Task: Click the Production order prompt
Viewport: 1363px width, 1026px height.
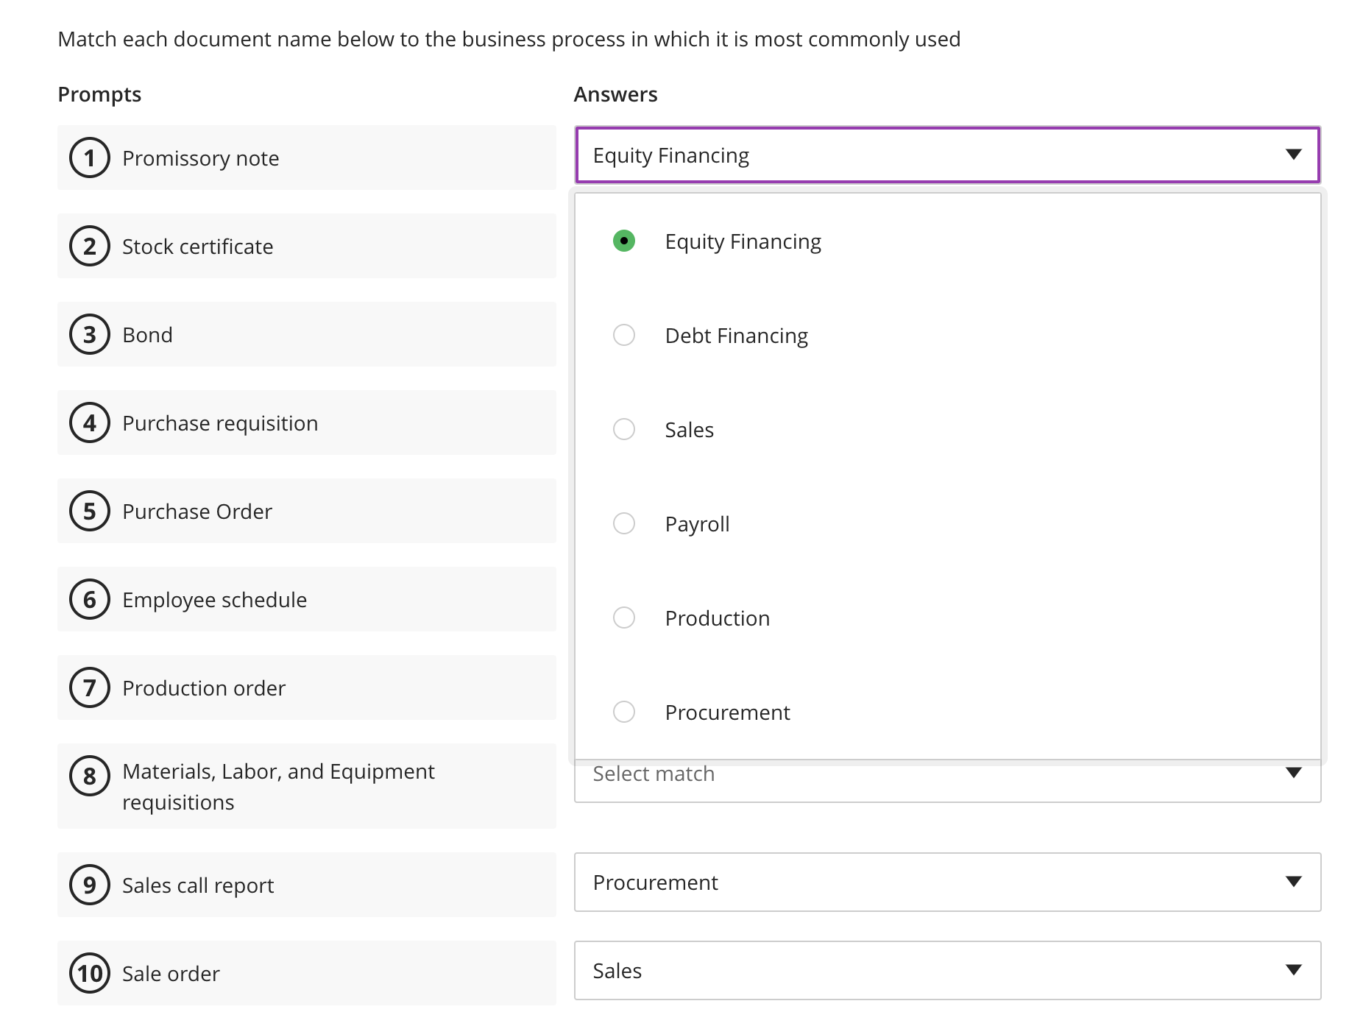Action: point(203,687)
